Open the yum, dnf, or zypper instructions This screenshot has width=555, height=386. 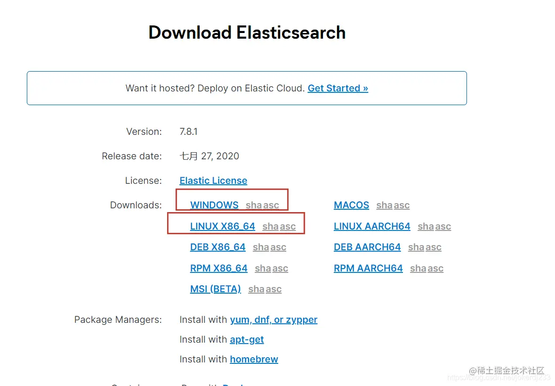273,320
